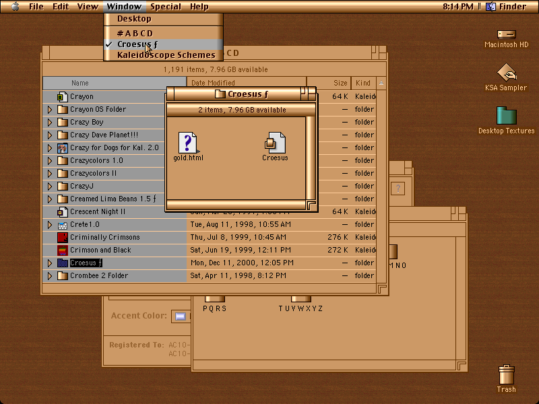Expand the Crombee 2 Folder row
The width and height of the screenshot is (539, 404).
50,276
